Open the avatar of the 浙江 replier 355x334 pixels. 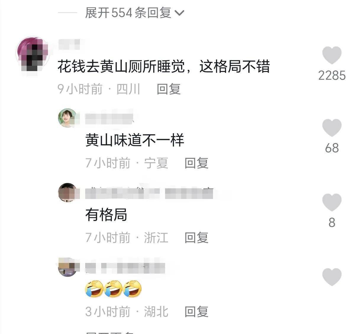tap(67, 192)
